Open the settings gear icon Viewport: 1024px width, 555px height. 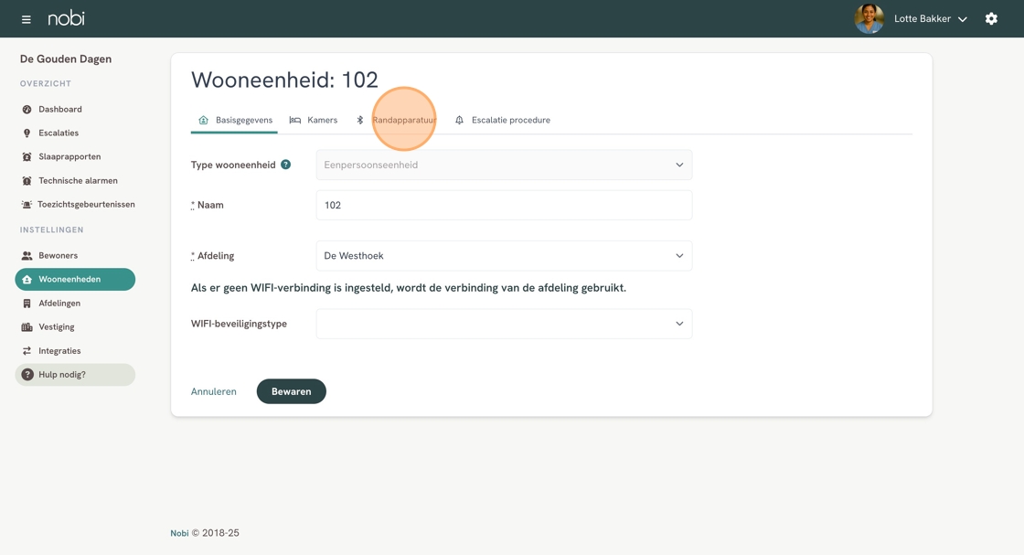991,19
